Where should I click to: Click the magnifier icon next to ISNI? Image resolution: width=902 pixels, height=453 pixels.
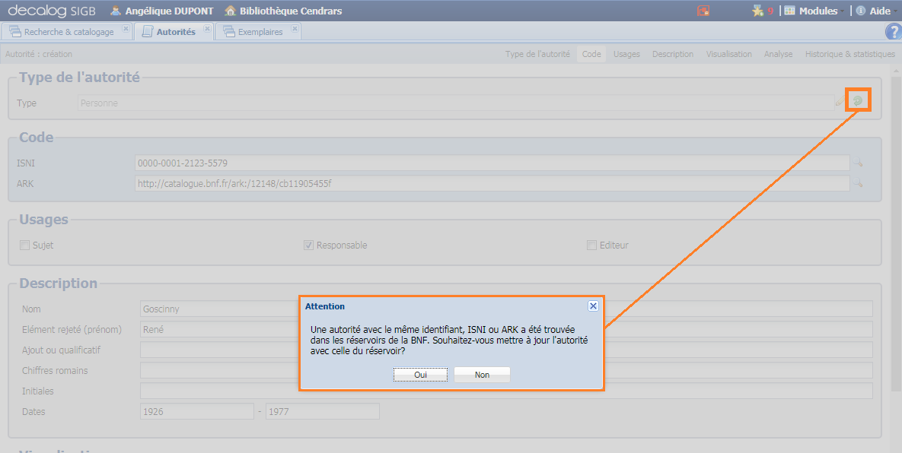[x=858, y=163]
